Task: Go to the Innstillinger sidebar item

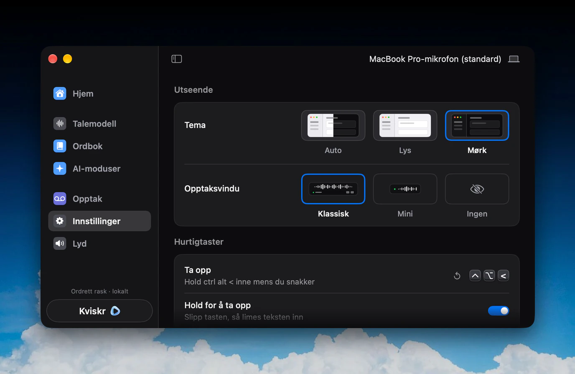Action: (x=99, y=221)
